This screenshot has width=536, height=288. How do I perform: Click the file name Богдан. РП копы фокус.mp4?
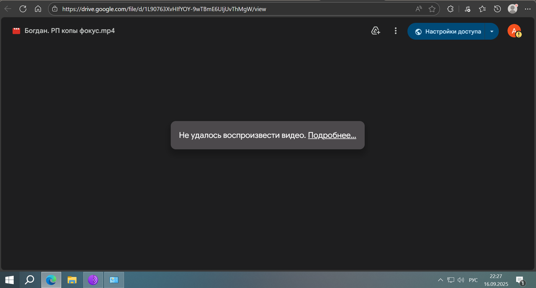point(70,31)
